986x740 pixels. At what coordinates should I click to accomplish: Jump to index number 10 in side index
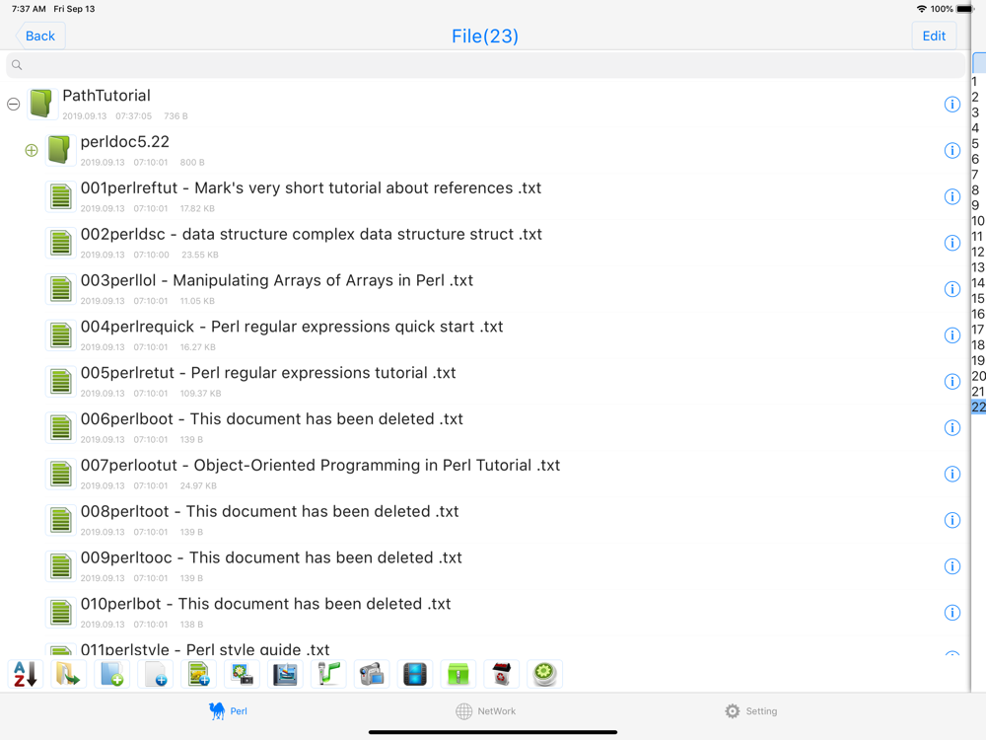[x=978, y=221]
